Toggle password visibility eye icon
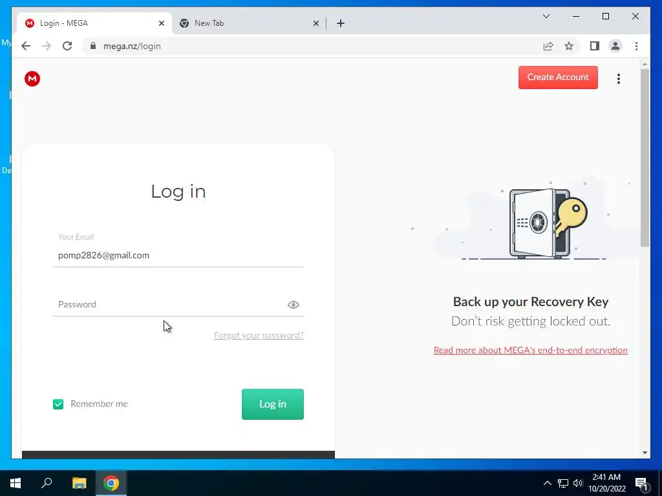The height and width of the screenshot is (496, 662). pyautogui.click(x=294, y=305)
